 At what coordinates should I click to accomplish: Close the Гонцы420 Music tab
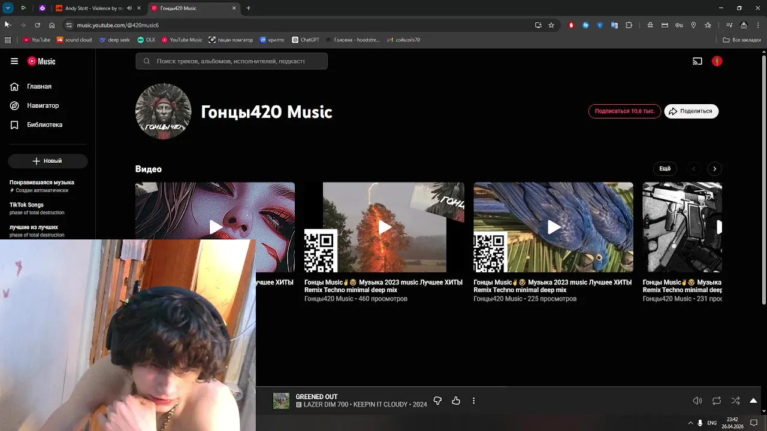234,8
